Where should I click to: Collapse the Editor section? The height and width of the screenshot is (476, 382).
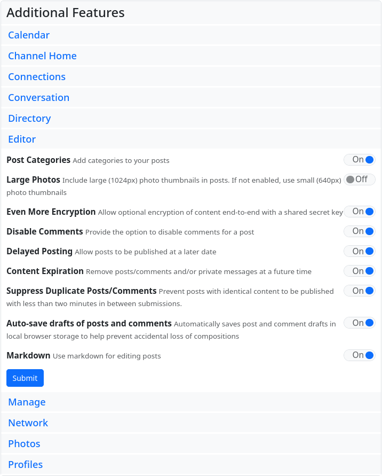pyautogui.click(x=22, y=139)
